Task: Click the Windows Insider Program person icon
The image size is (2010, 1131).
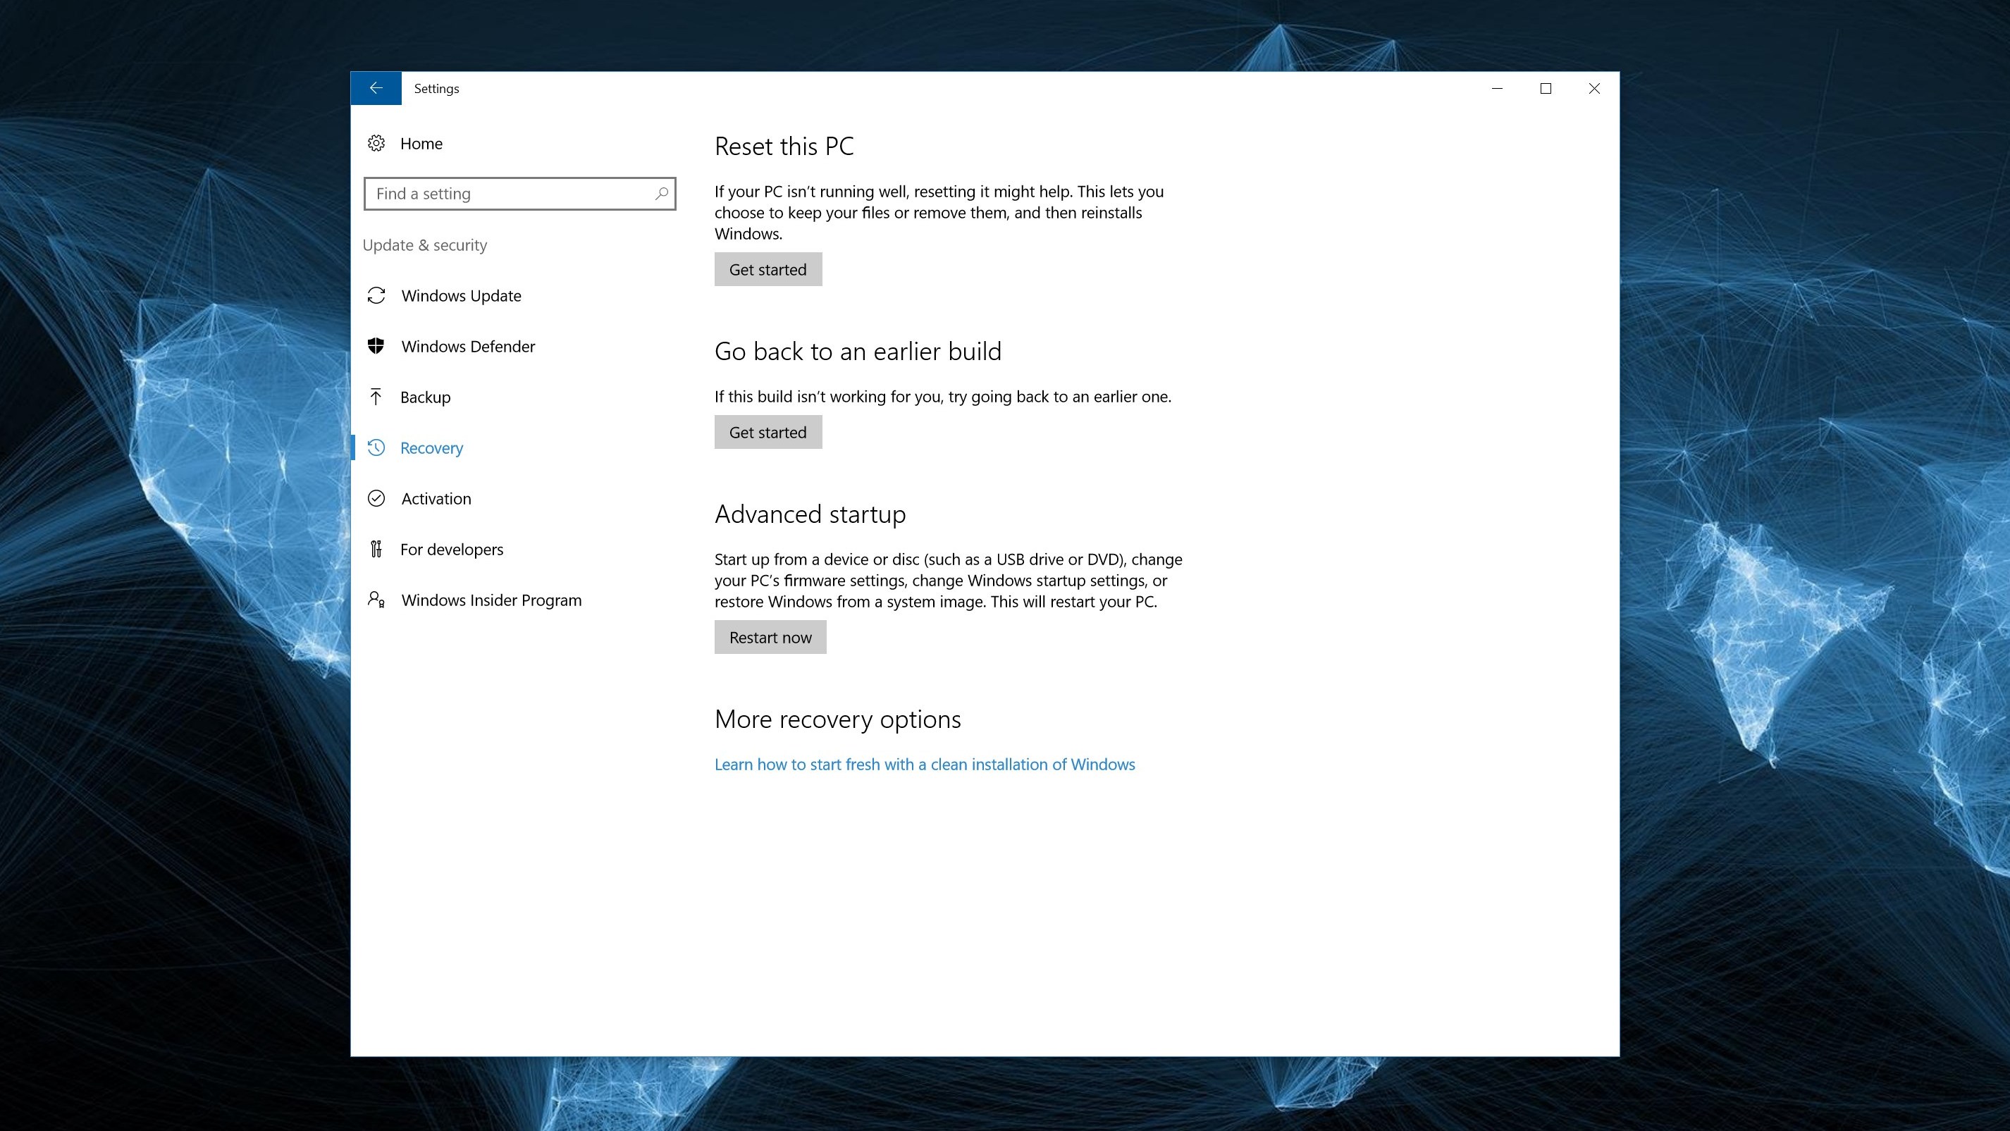Action: [376, 600]
